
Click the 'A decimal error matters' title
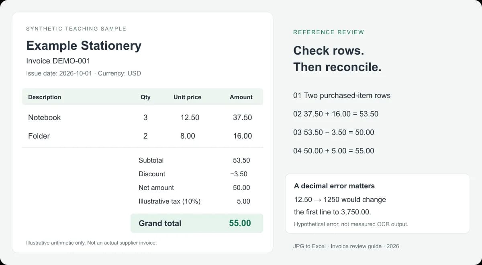tap(334, 186)
